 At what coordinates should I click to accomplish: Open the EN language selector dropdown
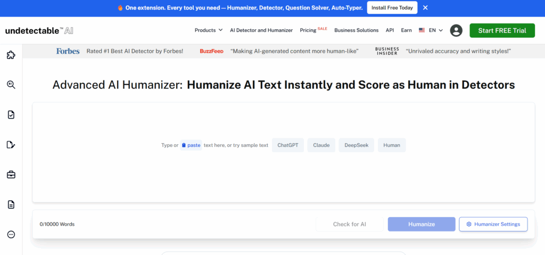tap(431, 30)
